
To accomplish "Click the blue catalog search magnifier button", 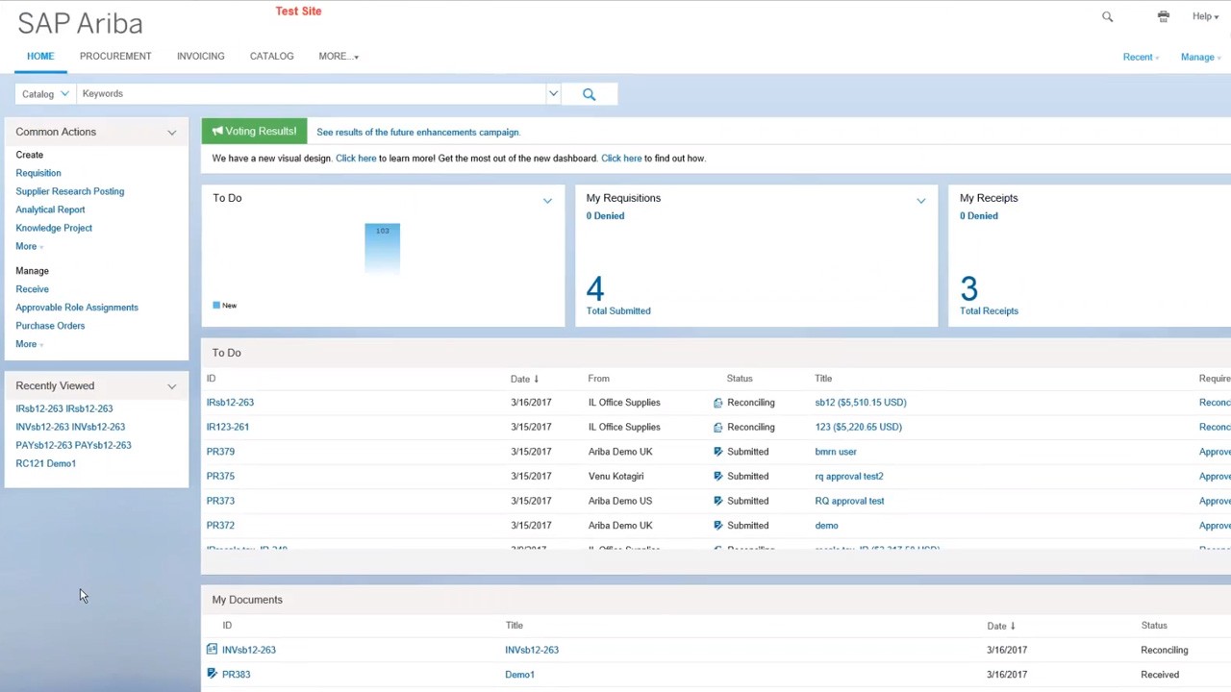I will [589, 94].
